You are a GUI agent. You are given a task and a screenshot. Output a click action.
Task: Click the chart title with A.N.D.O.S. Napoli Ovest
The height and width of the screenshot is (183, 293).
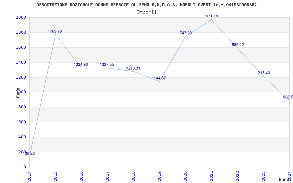pos(146,5)
